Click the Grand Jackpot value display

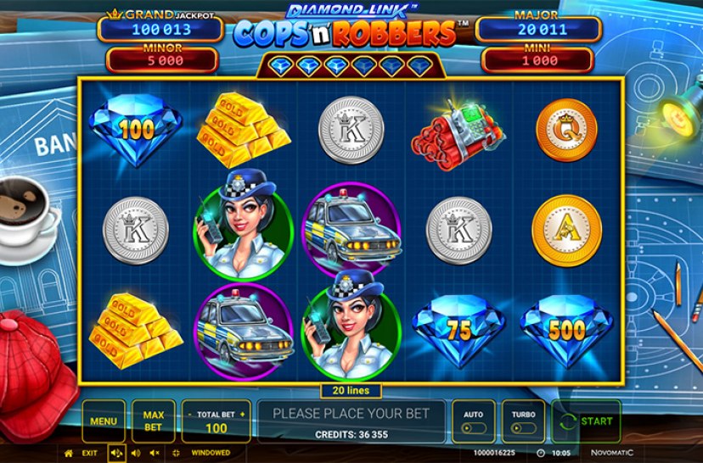point(161,30)
